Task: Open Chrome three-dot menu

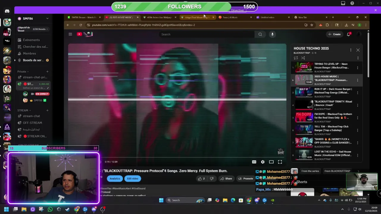Action: [x=366, y=25]
